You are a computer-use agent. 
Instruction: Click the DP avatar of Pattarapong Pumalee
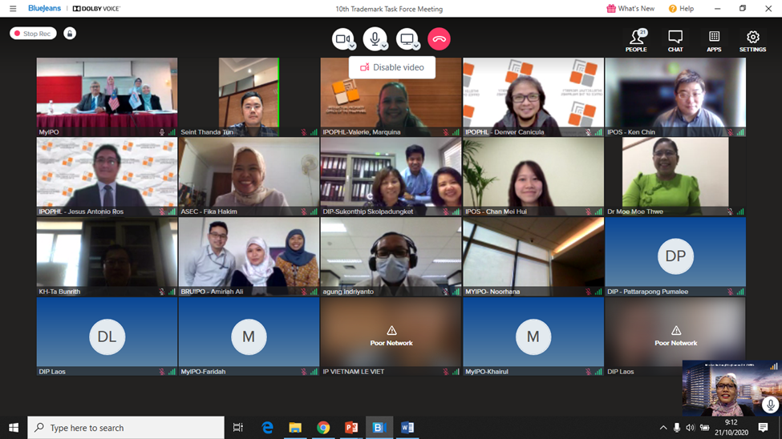[x=675, y=256]
